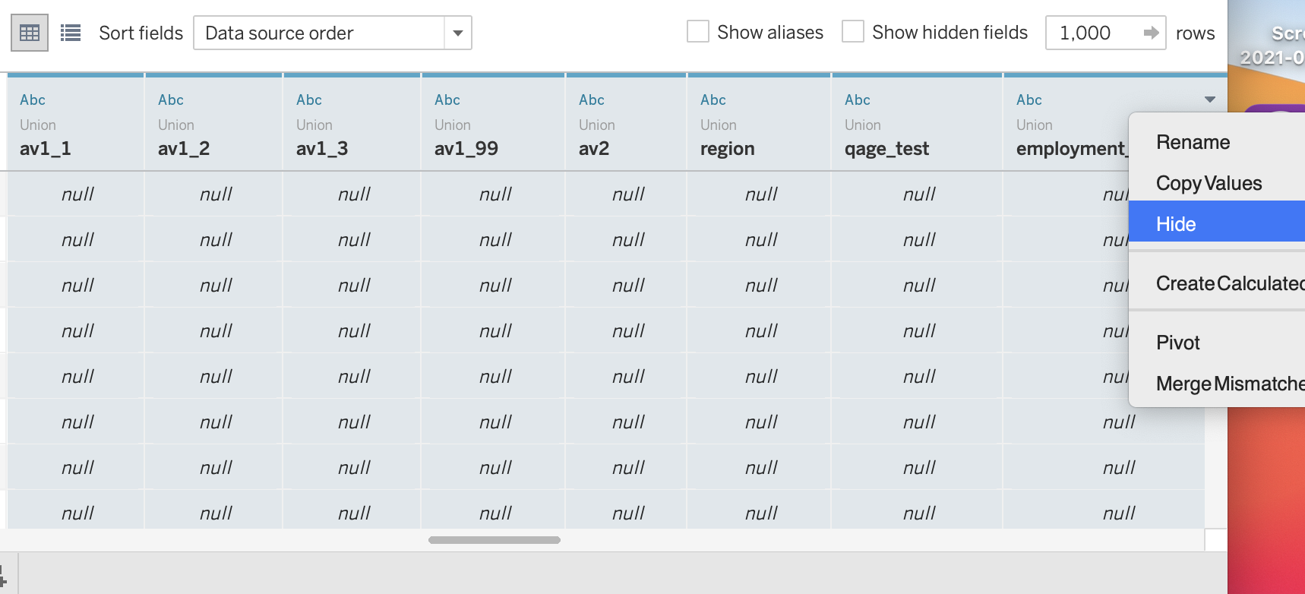Click the employment column dropdown arrow
Viewport: 1305px width, 594px height.
point(1210,100)
